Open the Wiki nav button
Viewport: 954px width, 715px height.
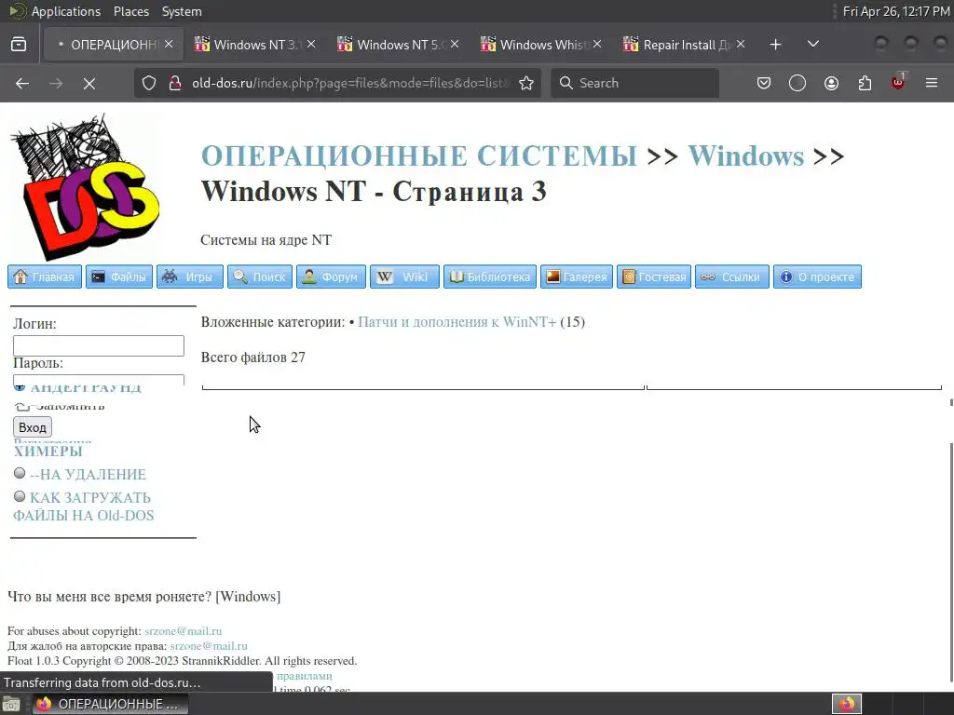[404, 277]
